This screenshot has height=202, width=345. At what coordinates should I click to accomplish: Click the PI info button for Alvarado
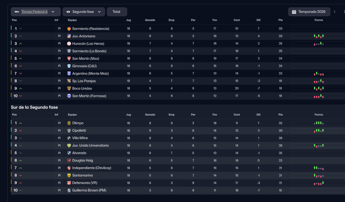pyautogui.click(x=59, y=153)
